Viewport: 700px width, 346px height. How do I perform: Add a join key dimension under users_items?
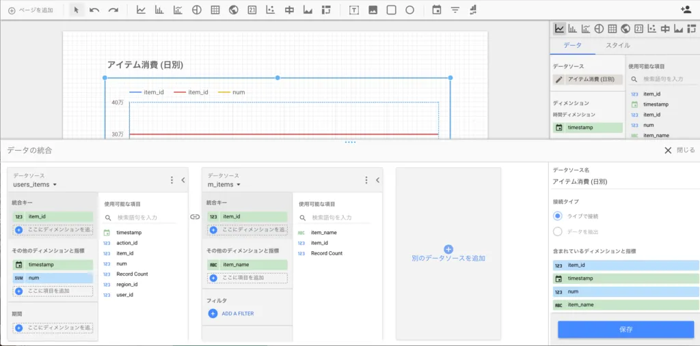(53, 229)
